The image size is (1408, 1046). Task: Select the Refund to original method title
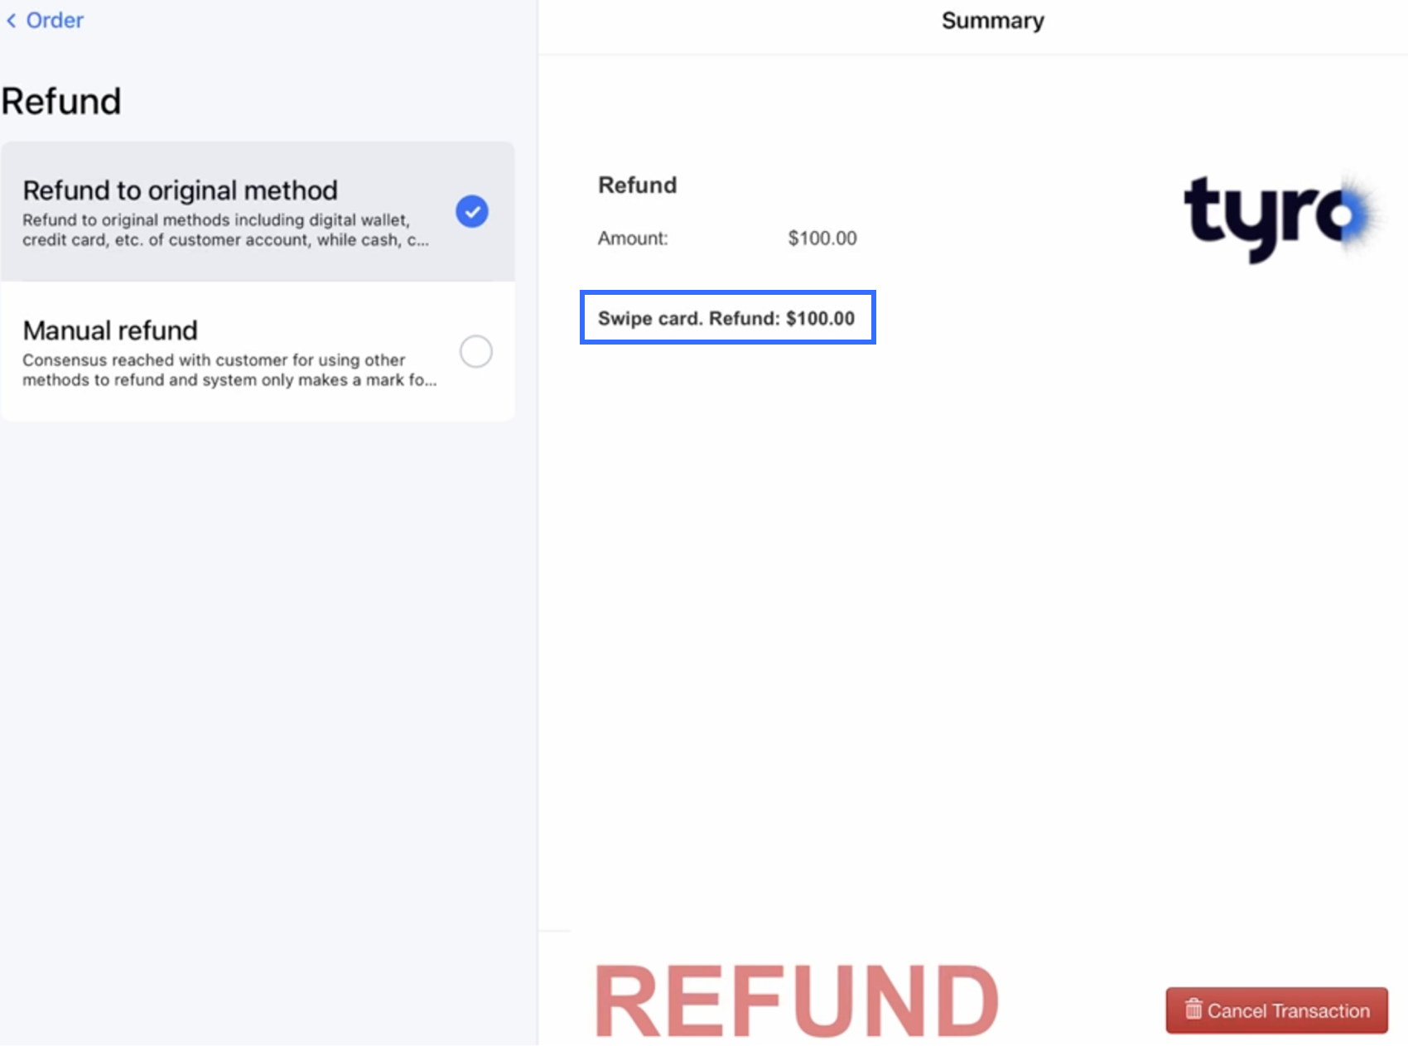coord(180,190)
